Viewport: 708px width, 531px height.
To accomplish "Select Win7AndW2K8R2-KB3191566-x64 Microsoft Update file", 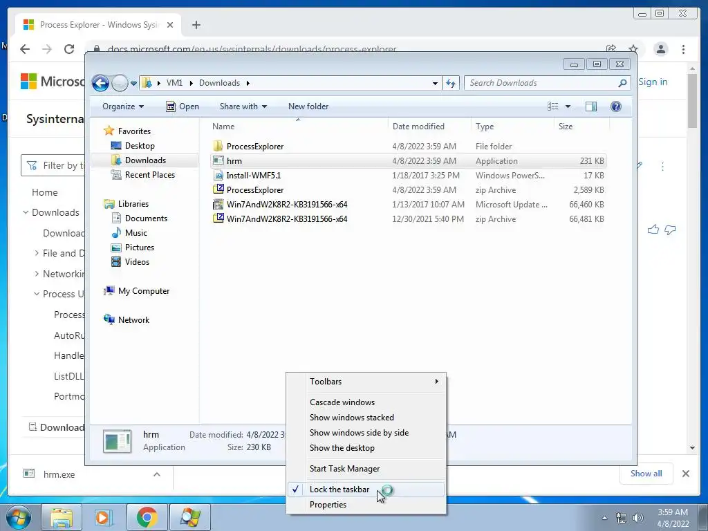I will pyautogui.click(x=409, y=204).
